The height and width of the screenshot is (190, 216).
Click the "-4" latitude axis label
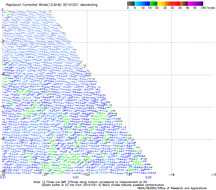pyautogui.click(x=3, y=74)
